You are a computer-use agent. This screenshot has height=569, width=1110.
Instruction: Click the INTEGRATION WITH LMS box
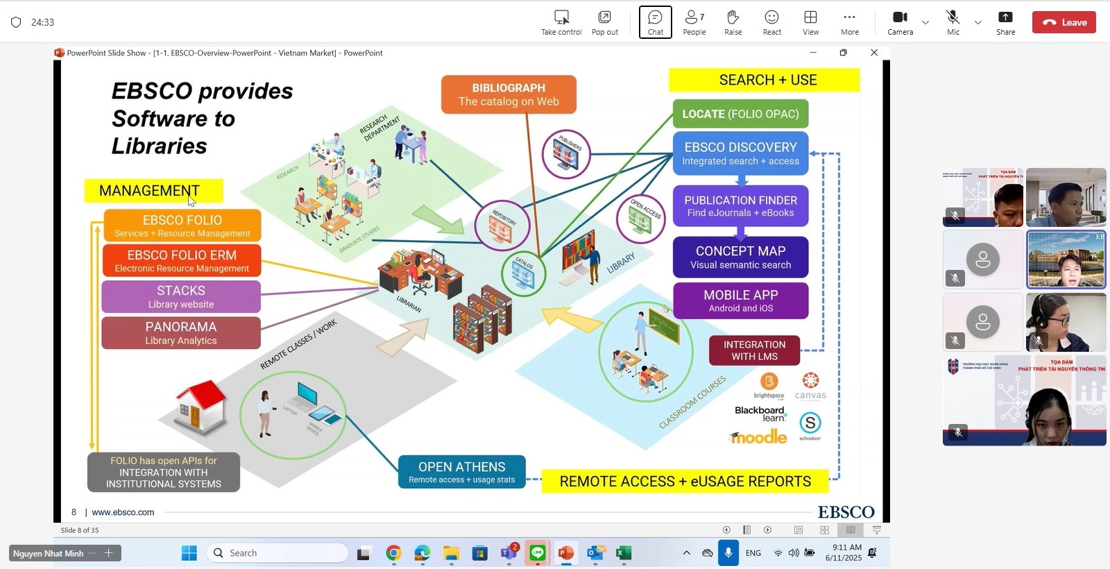pyautogui.click(x=754, y=350)
